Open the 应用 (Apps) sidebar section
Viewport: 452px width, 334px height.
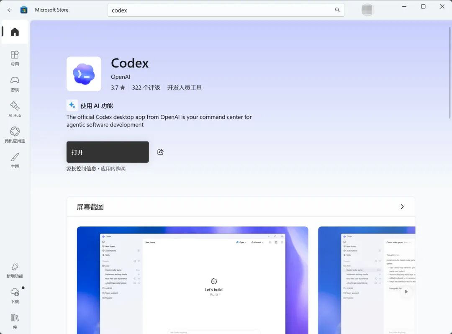click(15, 59)
